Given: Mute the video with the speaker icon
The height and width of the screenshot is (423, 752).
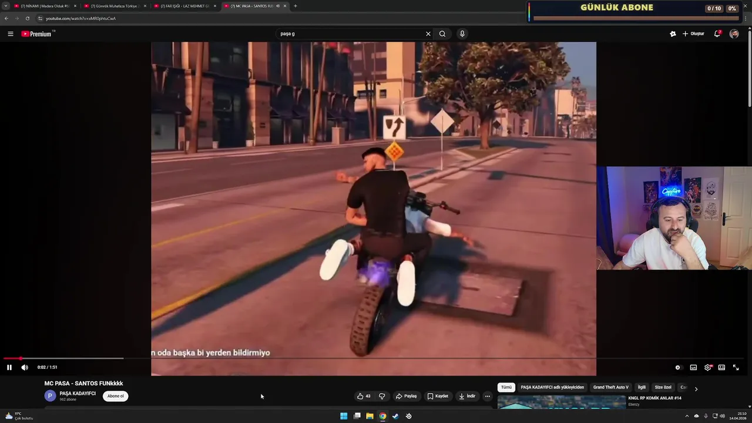Looking at the screenshot, I should click(x=25, y=367).
